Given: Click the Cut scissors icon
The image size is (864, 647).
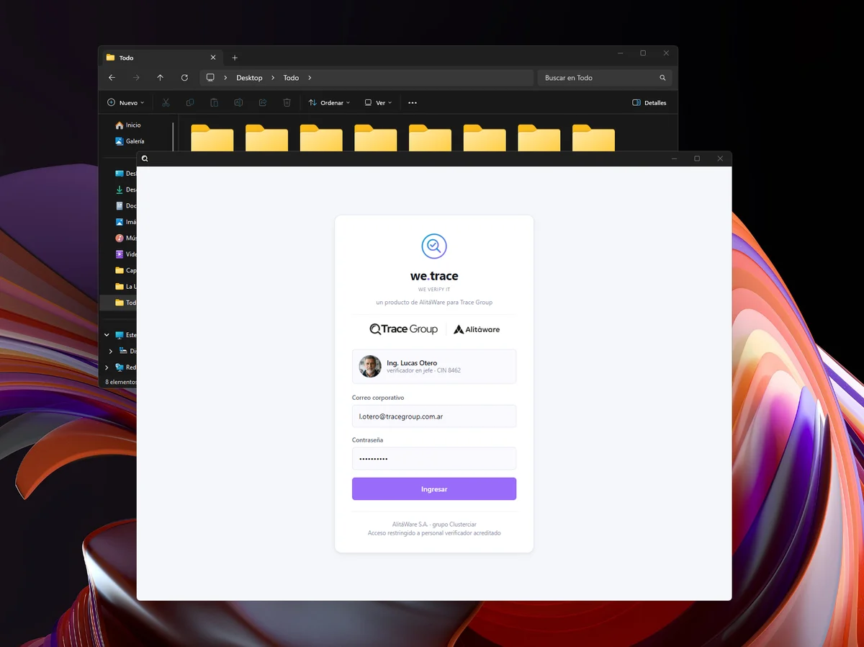Looking at the screenshot, I should click(x=166, y=103).
